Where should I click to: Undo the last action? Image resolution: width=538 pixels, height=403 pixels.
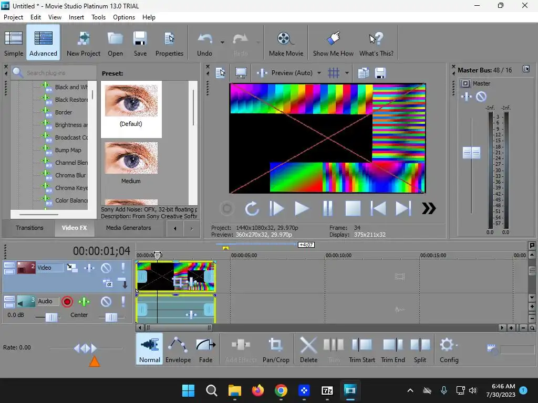pos(205,43)
